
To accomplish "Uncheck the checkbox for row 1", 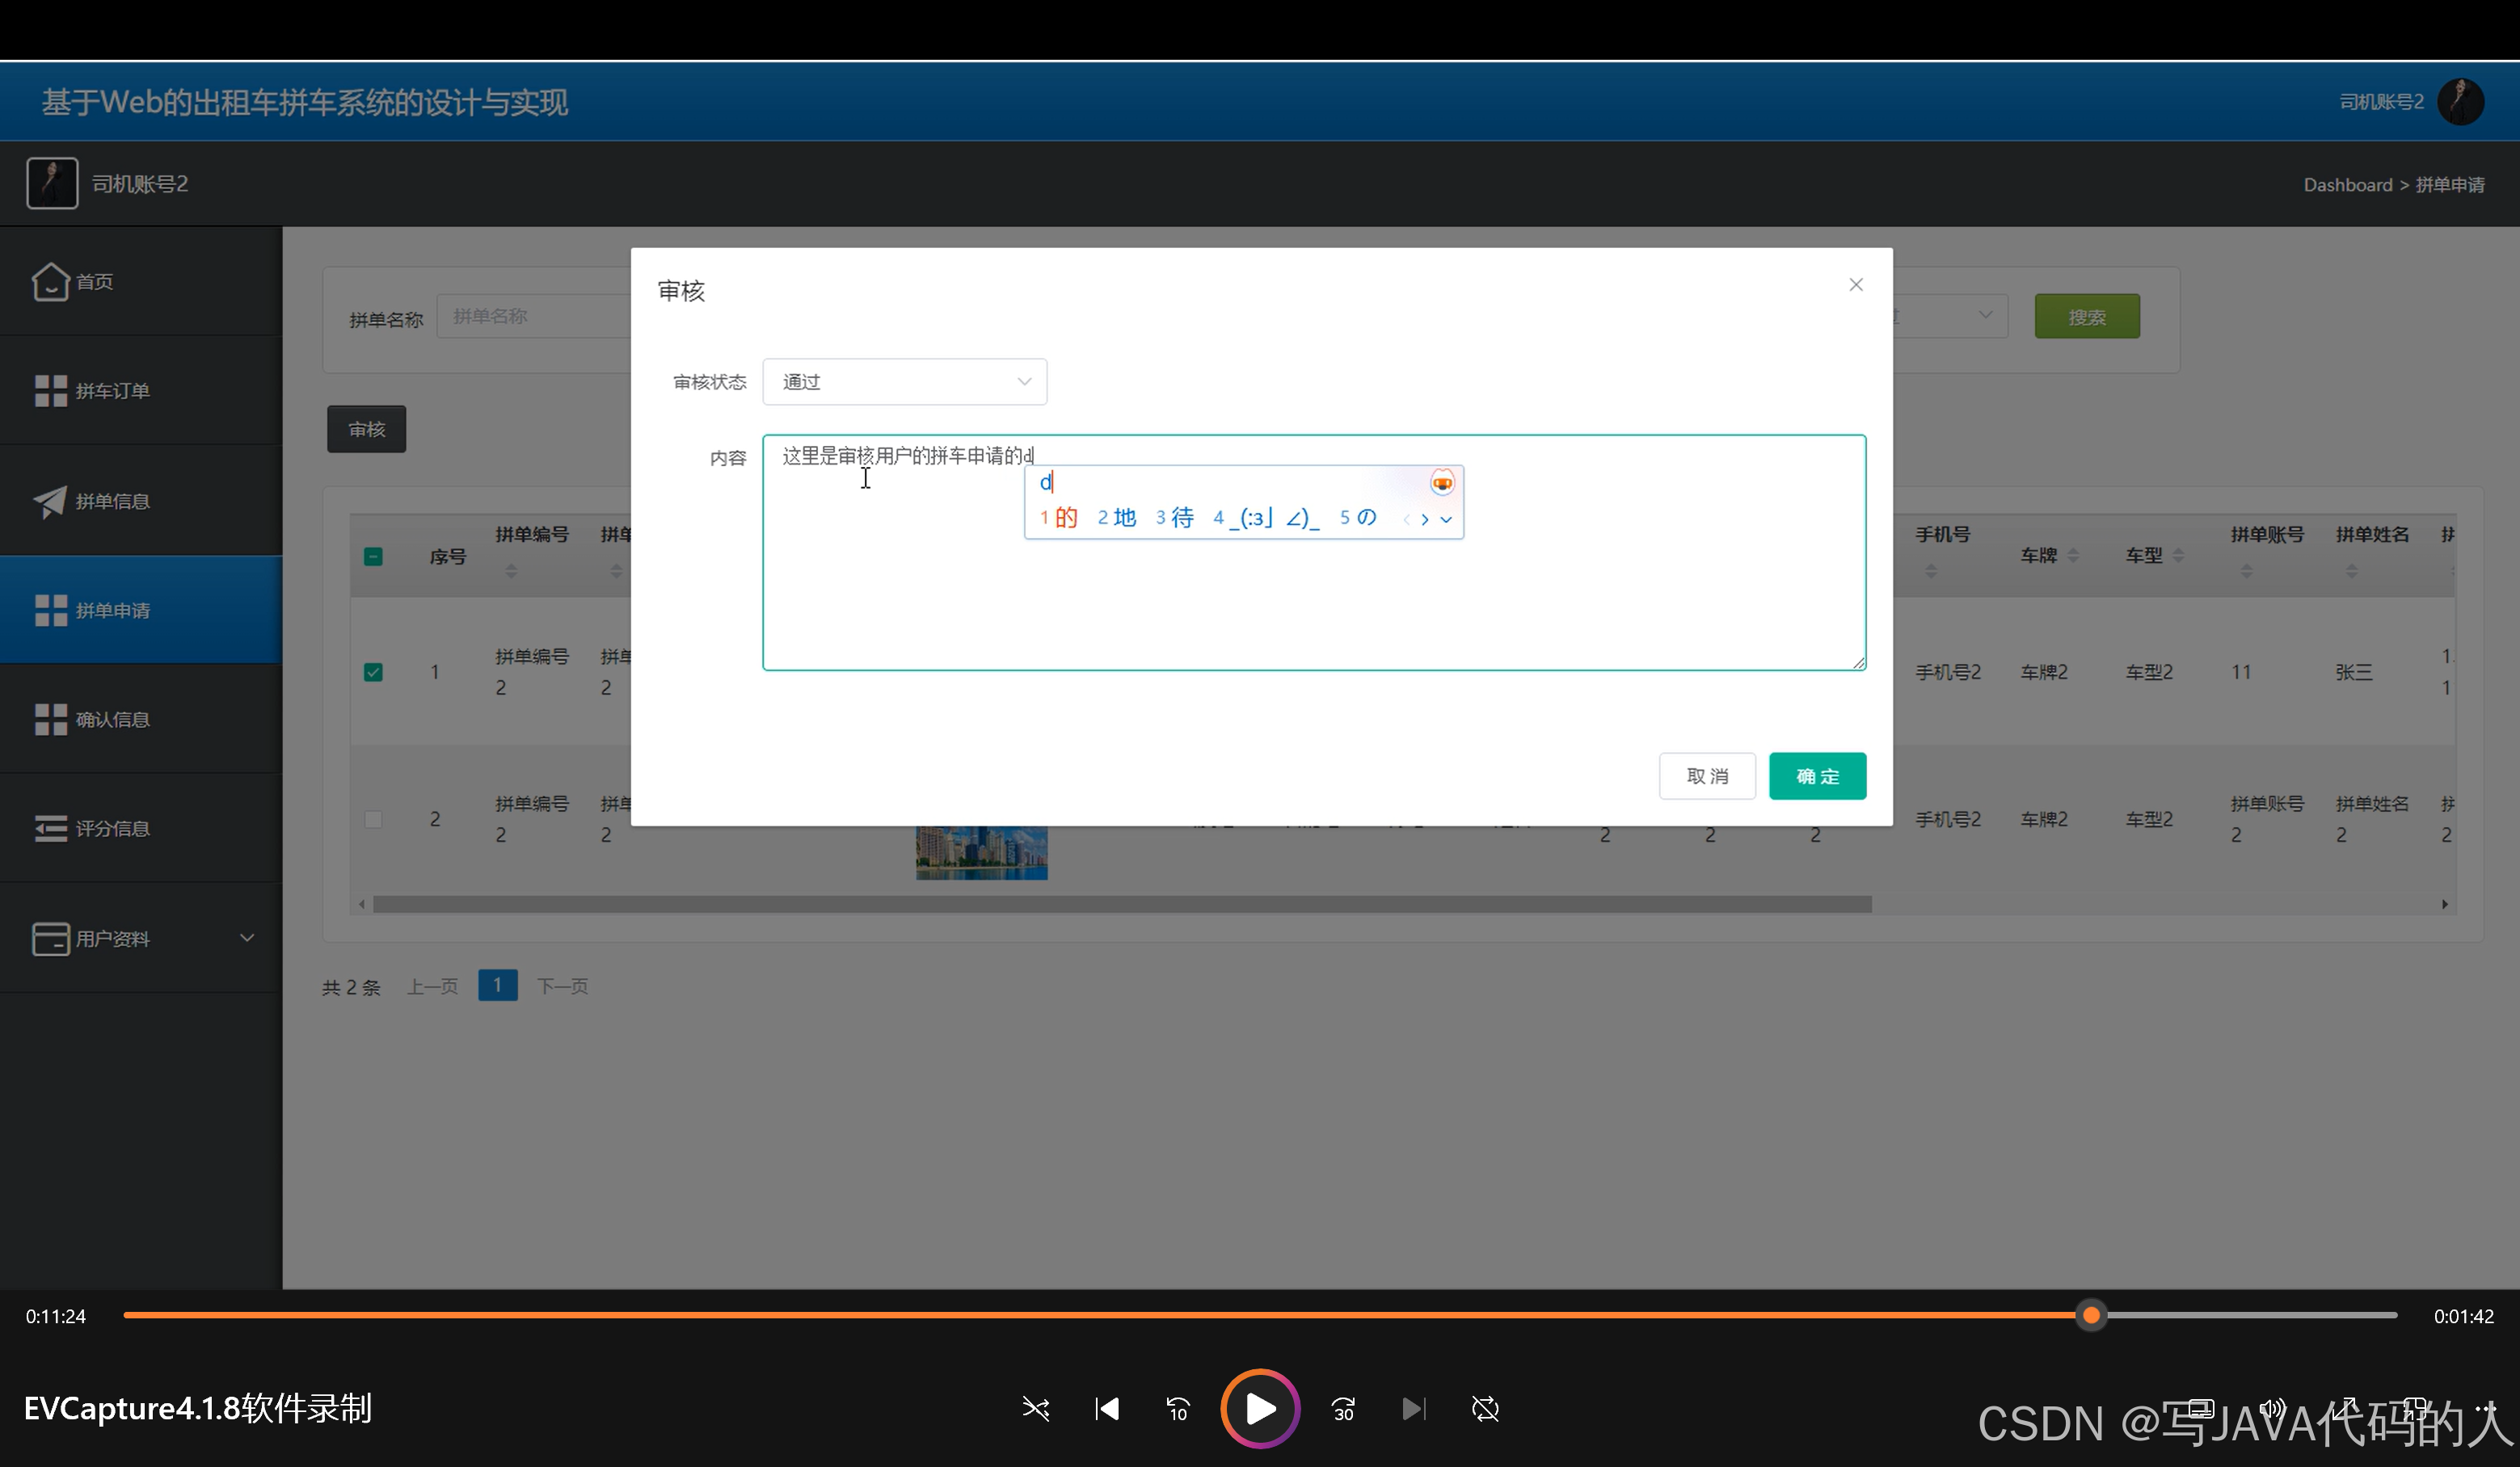I will click(373, 671).
